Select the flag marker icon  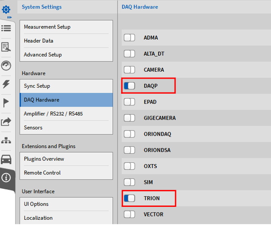coord(6,103)
